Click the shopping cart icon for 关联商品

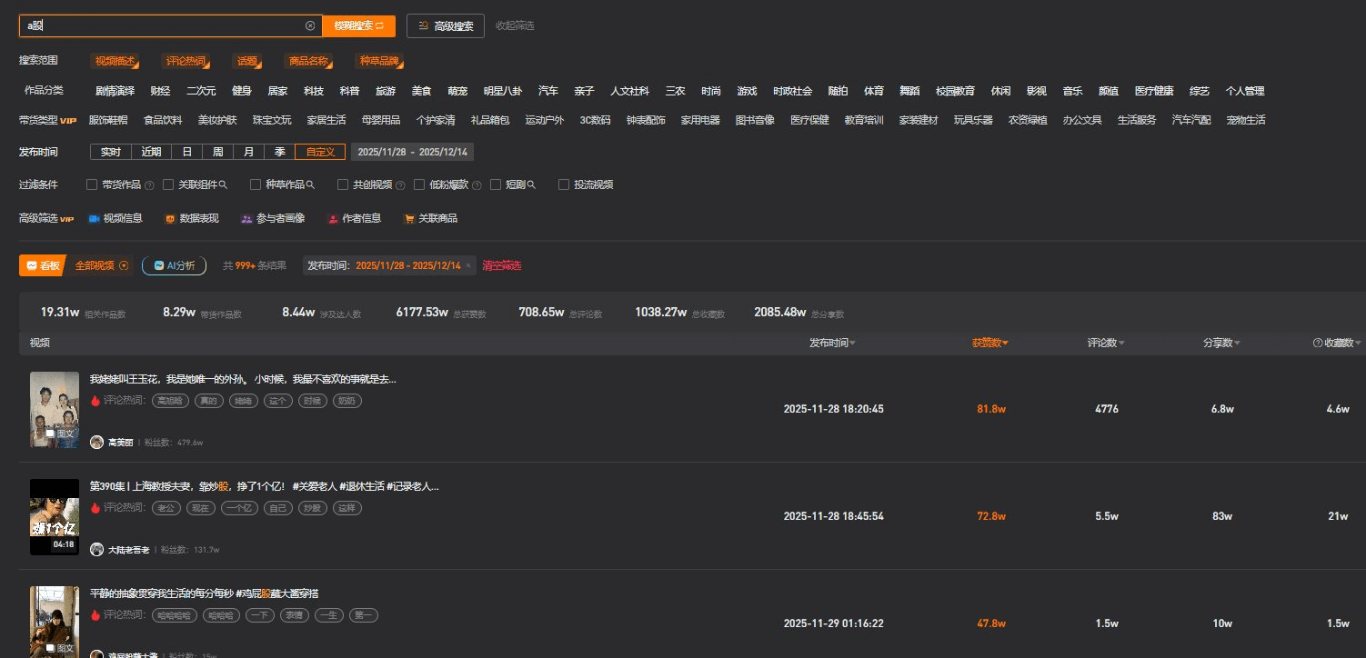click(409, 219)
